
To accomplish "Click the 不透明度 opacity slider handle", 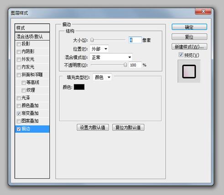I will [x=125, y=65].
